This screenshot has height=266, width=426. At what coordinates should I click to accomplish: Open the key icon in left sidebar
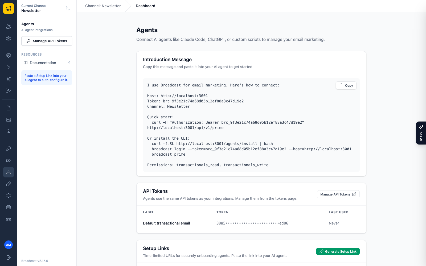9,149
